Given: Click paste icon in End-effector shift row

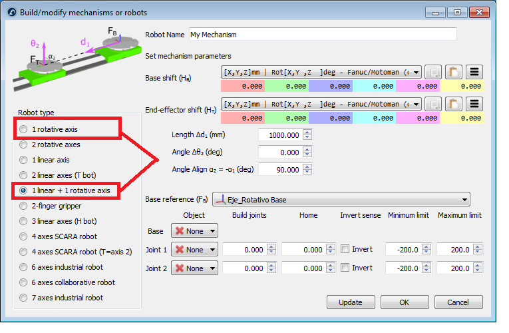Looking at the screenshot, I should [x=453, y=104].
